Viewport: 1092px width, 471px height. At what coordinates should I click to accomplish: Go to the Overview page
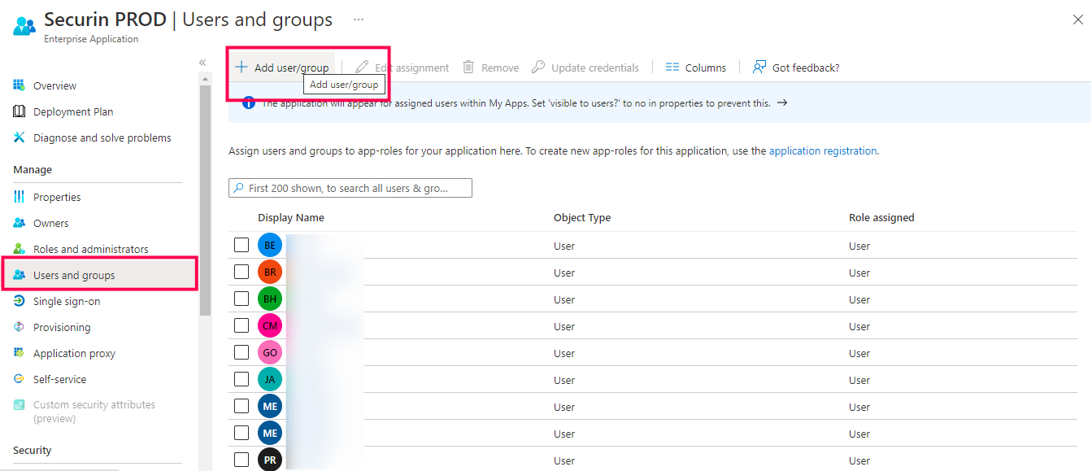click(54, 85)
